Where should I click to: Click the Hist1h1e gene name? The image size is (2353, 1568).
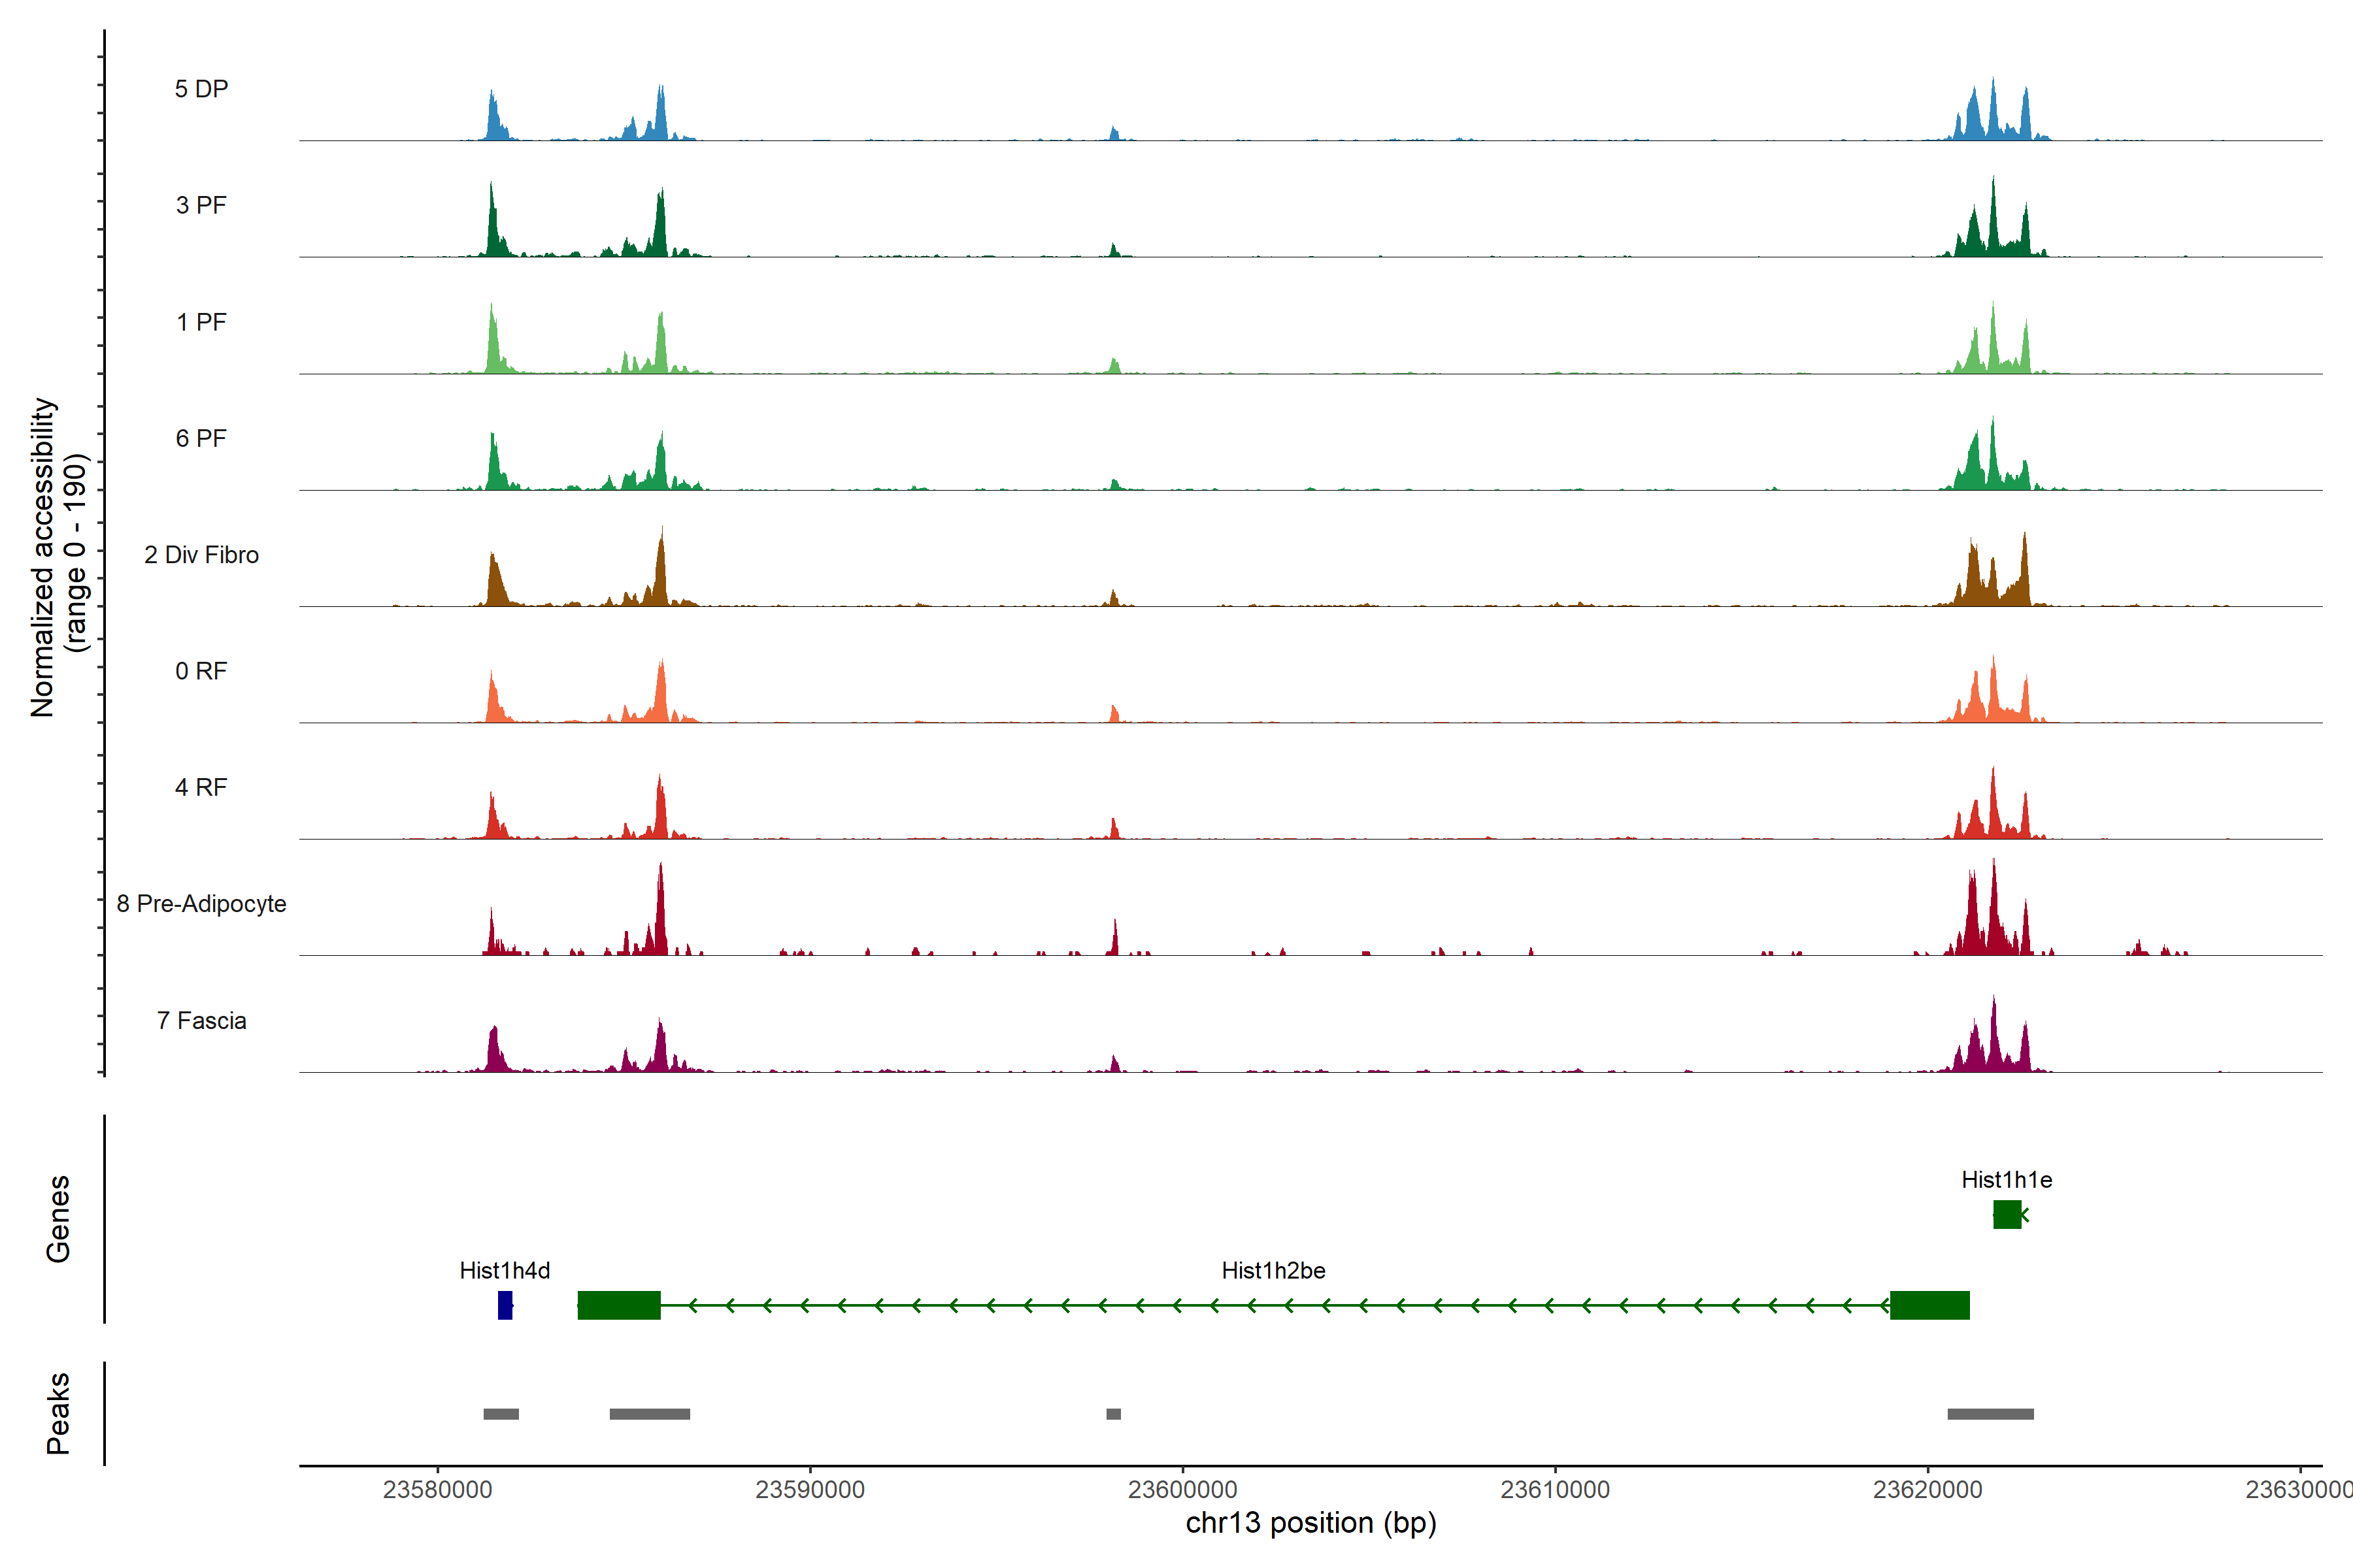click(2006, 1180)
